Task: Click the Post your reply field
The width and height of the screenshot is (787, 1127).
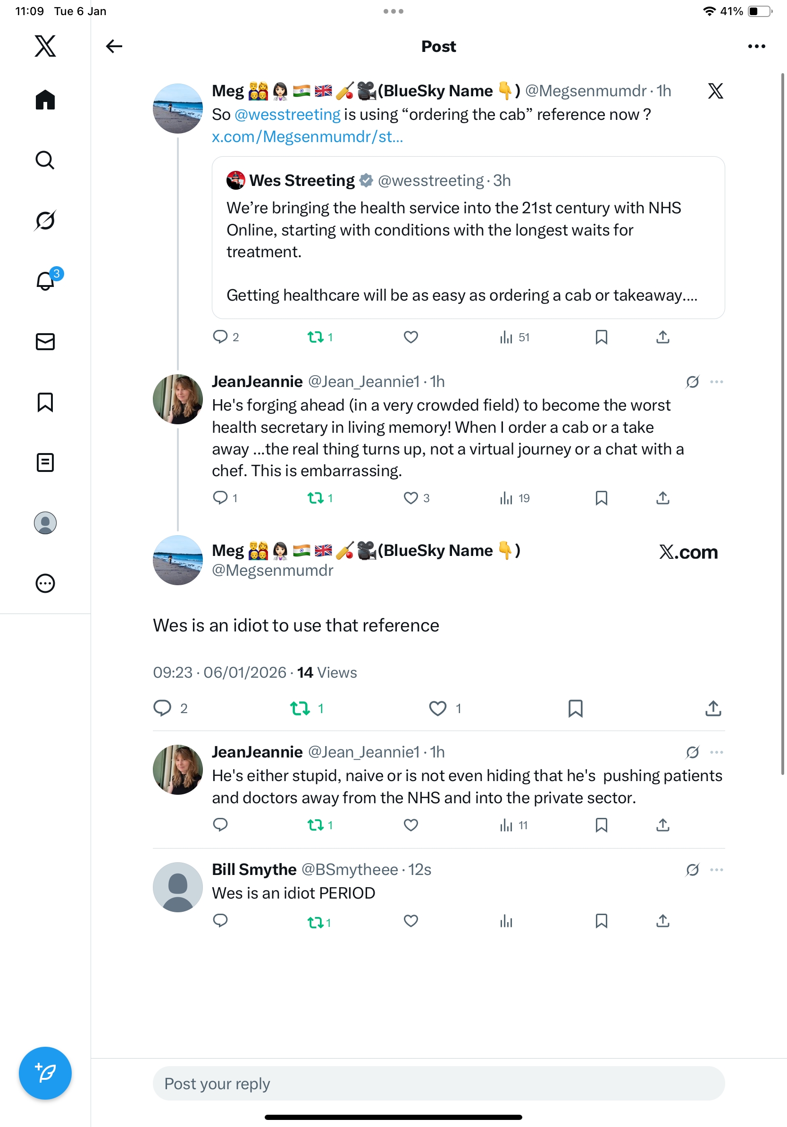Action: (x=438, y=1083)
